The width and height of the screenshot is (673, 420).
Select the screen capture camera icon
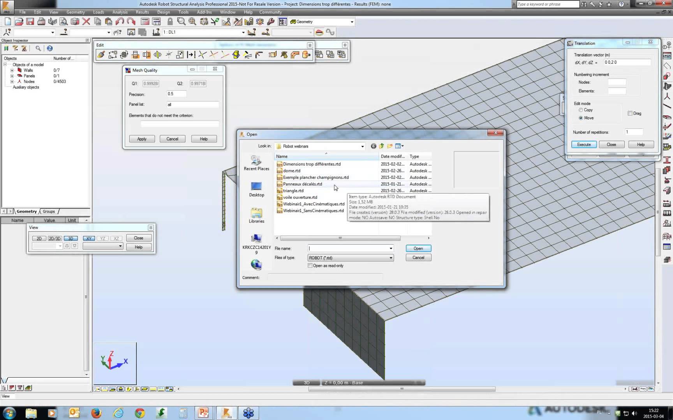pos(75,21)
